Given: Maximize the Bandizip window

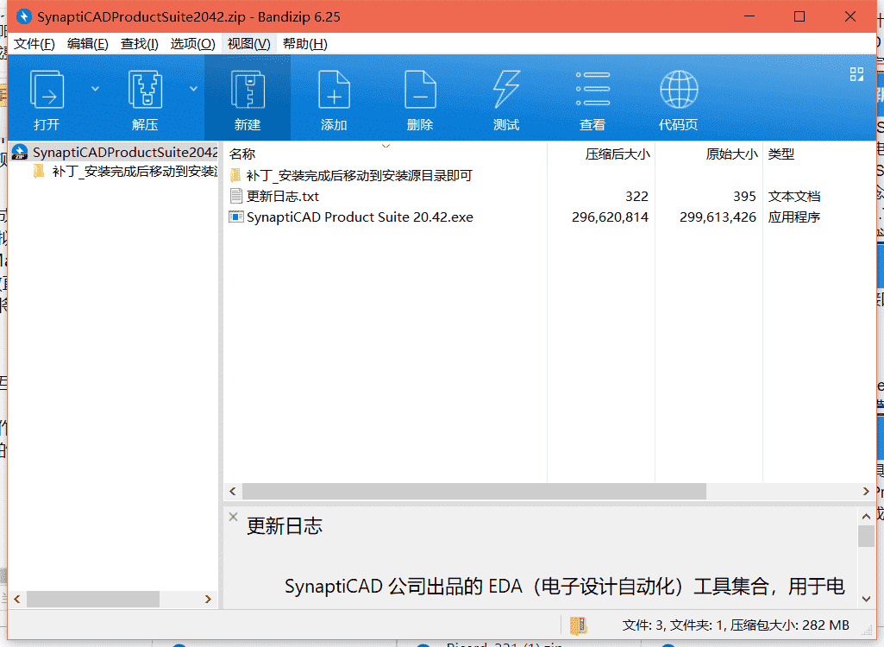Looking at the screenshot, I should tap(799, 16).
